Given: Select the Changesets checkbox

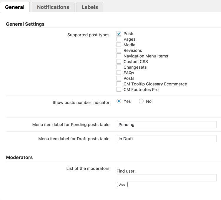Looking at the screenshot, I should pyautogui.click(x=119, y=67).
